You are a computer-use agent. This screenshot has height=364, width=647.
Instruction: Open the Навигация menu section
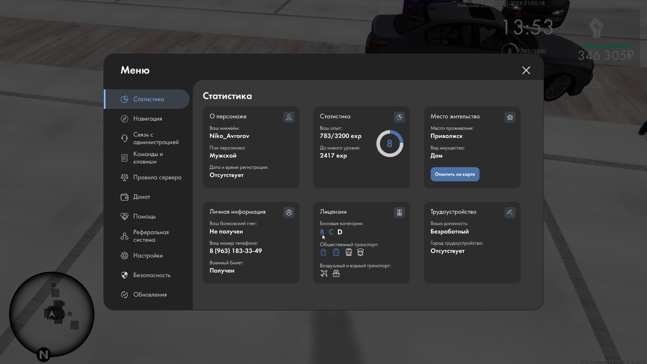click(x=148, y=119)
